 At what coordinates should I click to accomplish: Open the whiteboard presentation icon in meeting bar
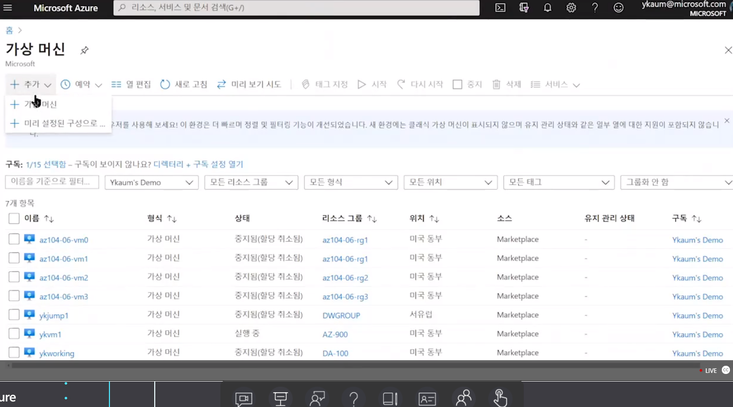coord(280,398)
